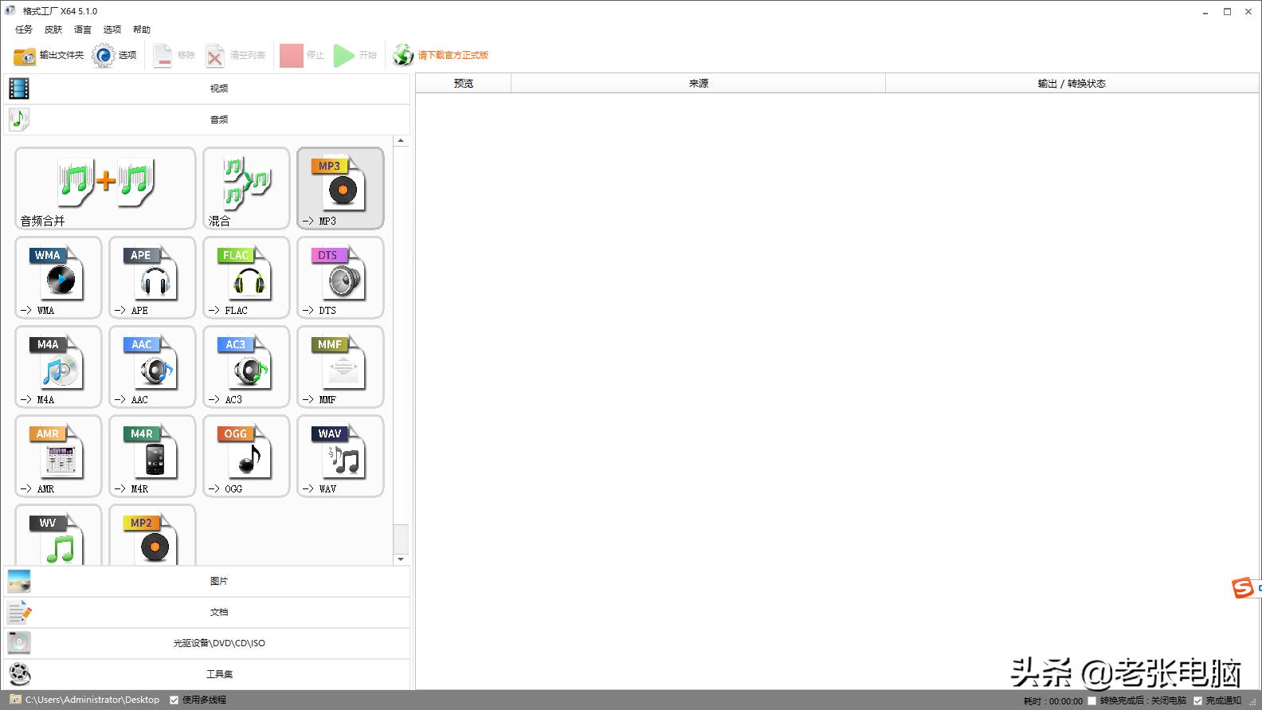Expand the 视频 video category
Viewport: 1262px width, 710px height.
pos(207,88)
